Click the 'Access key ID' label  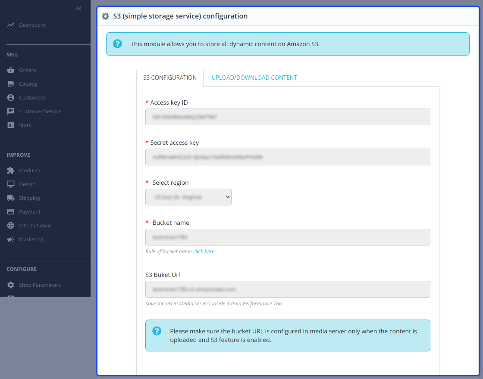tap(169, 103)
